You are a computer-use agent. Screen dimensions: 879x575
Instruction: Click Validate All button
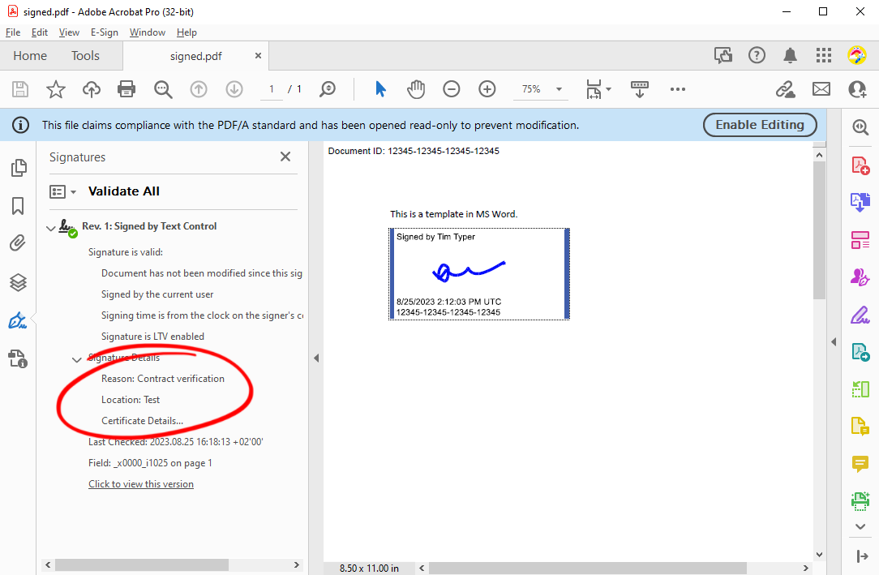click(x=124, y=191)
